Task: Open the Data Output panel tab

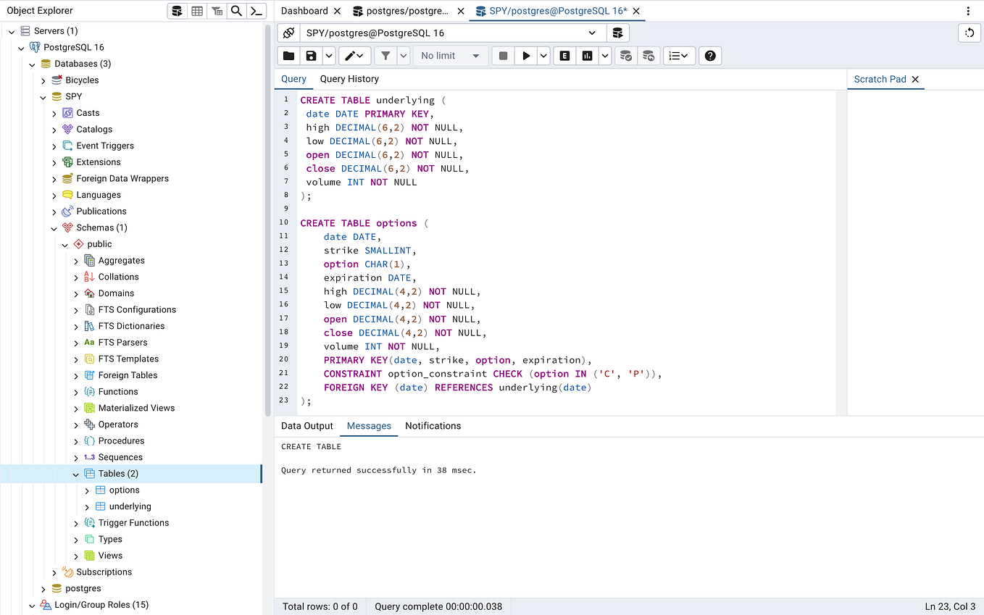Action: 307,426
